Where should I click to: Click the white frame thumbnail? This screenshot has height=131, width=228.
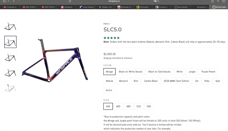[x=10, y=88]
